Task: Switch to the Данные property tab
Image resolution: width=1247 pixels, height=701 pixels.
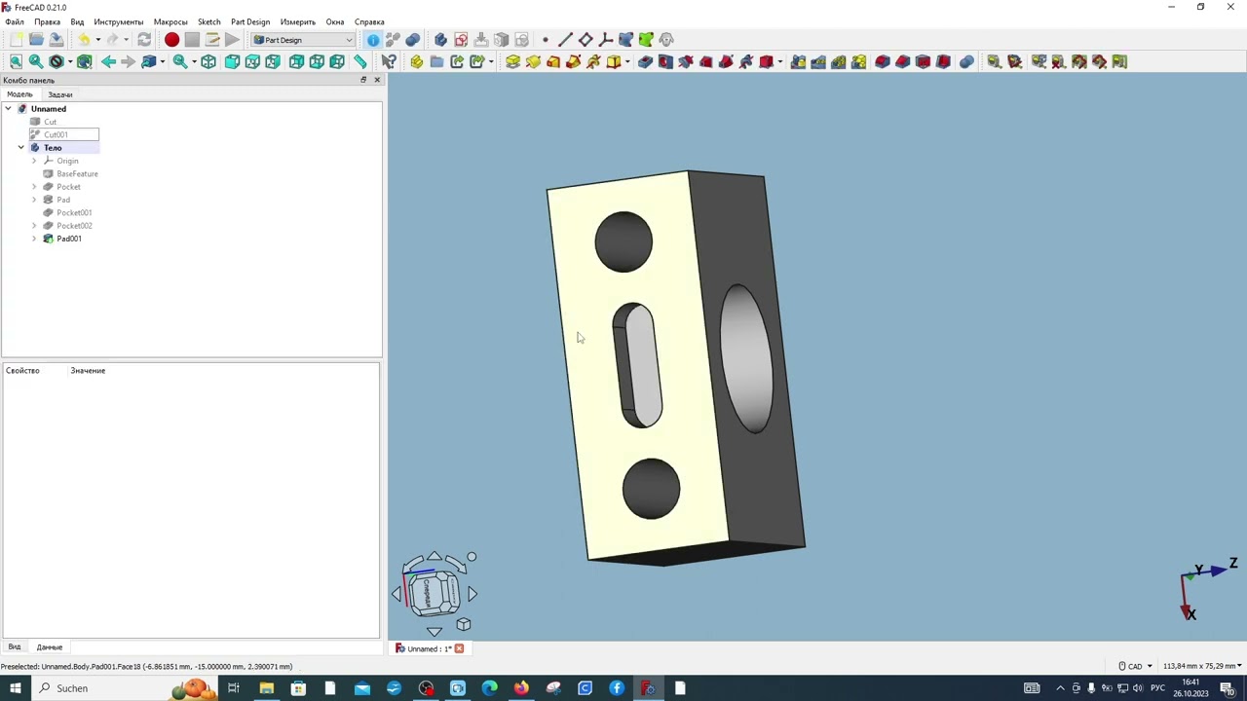Action: (50, 647)
